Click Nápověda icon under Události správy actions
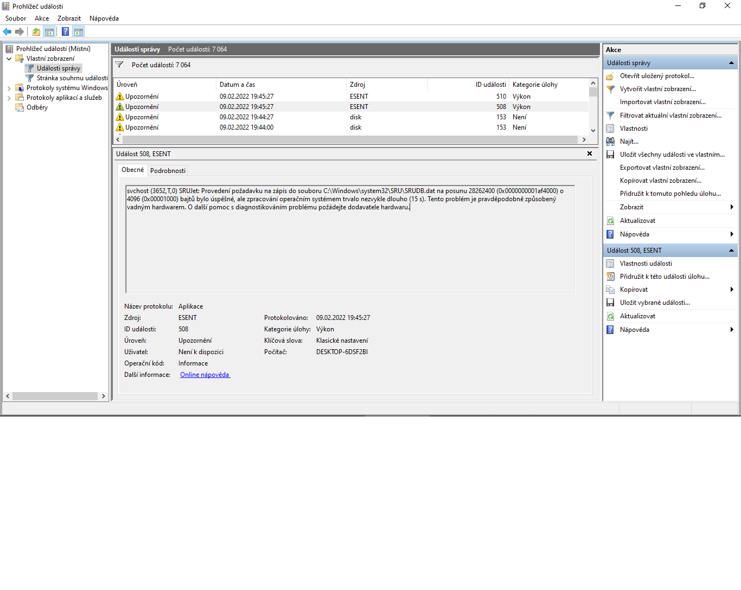This screenshot has width=741, height=590. [610, 234]
